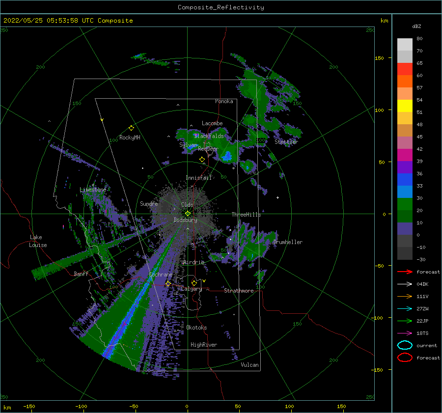The width and height of the screenshot is (442, 413).
Task: Select the 65 dBZ red color swatch
Action: click(405, 69)
